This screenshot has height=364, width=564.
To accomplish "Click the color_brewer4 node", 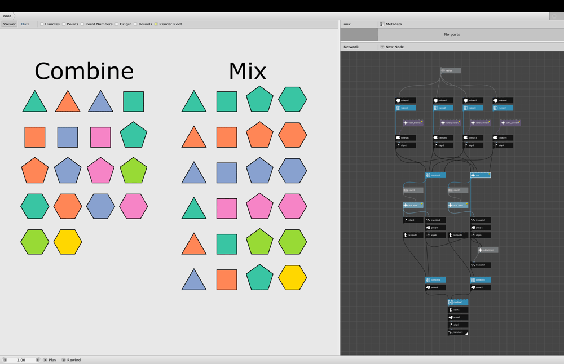I will 510,123.
